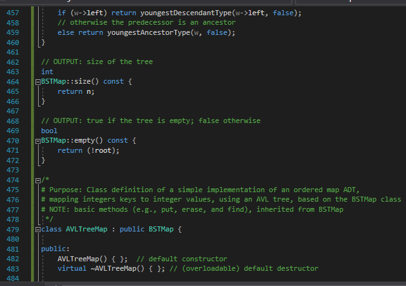Click the 'AVLTreeMap' class name on line 479
This screenshot has width=406, height=286.
[x=86, y=230]
